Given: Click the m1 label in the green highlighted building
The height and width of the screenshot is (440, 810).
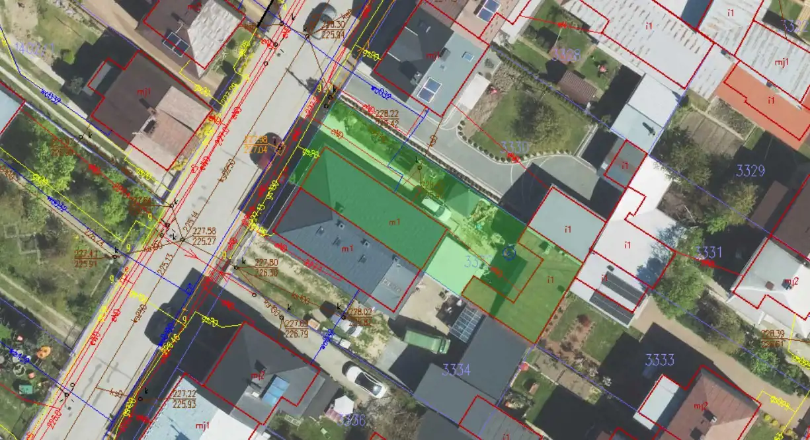Looking at the screenshot, I should pyautogui.click(x=395, y=223).
